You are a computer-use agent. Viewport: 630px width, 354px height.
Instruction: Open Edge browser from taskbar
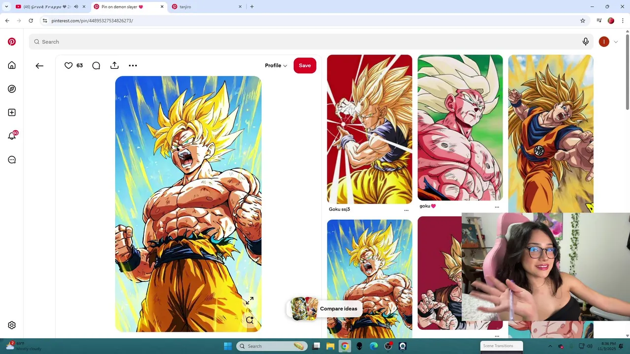[x=374, y=346]
